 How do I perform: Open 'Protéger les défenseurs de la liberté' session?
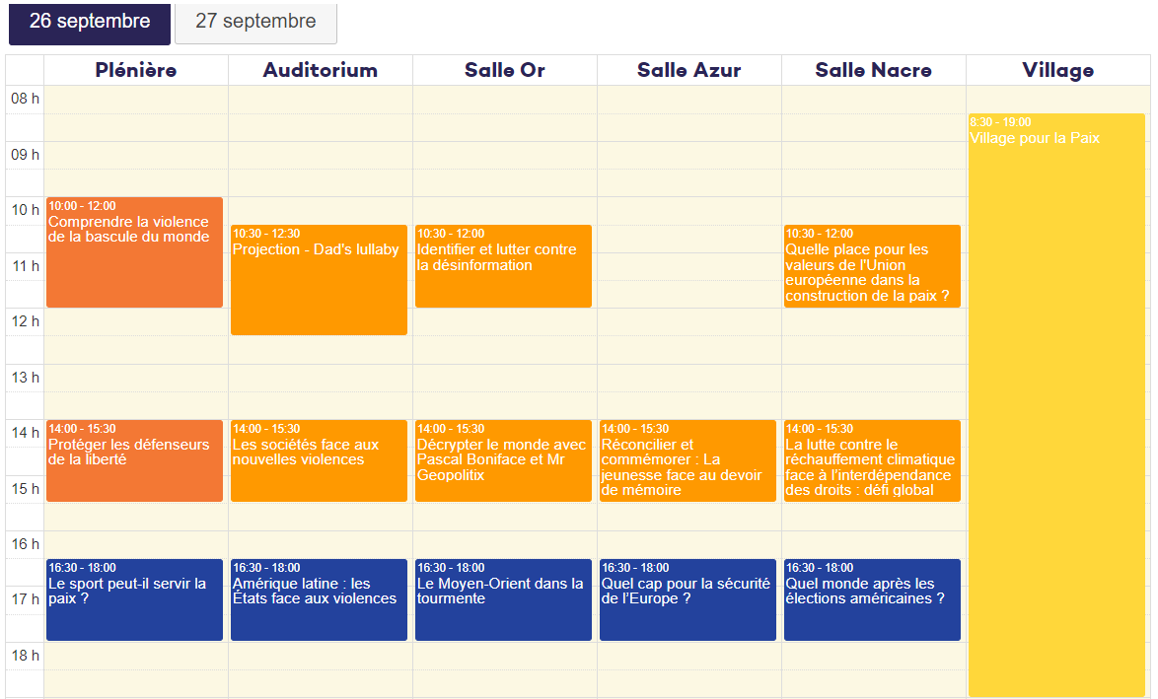point(134,460)
